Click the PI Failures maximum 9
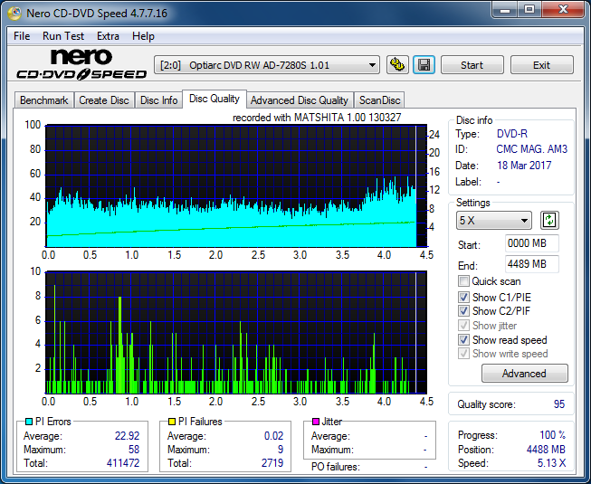 point(281,450)
